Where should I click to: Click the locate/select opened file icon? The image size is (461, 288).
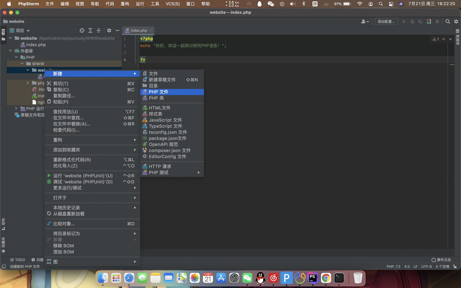click(x=82, y=30)
